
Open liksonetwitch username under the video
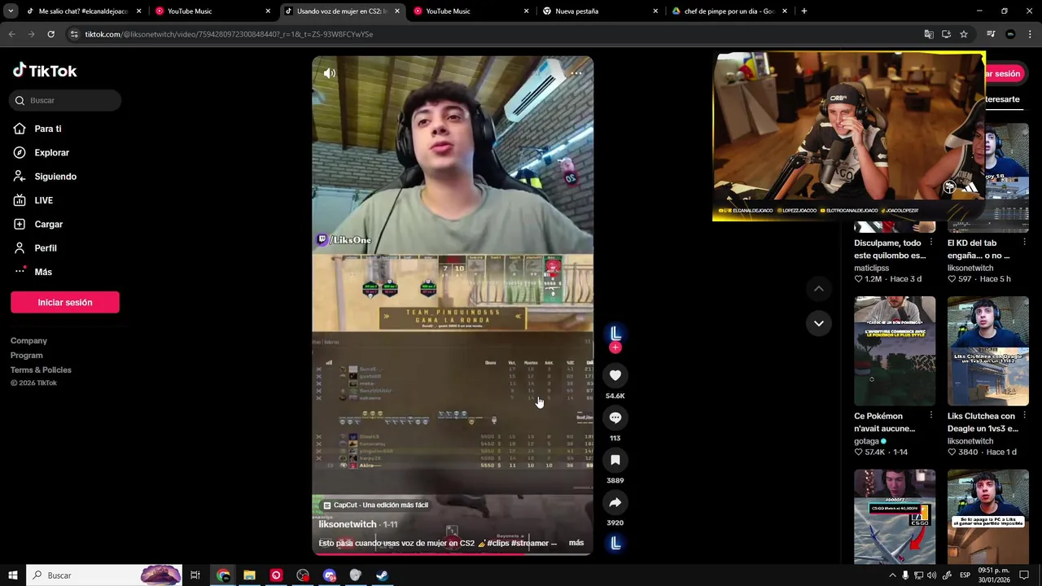(348, 525)
